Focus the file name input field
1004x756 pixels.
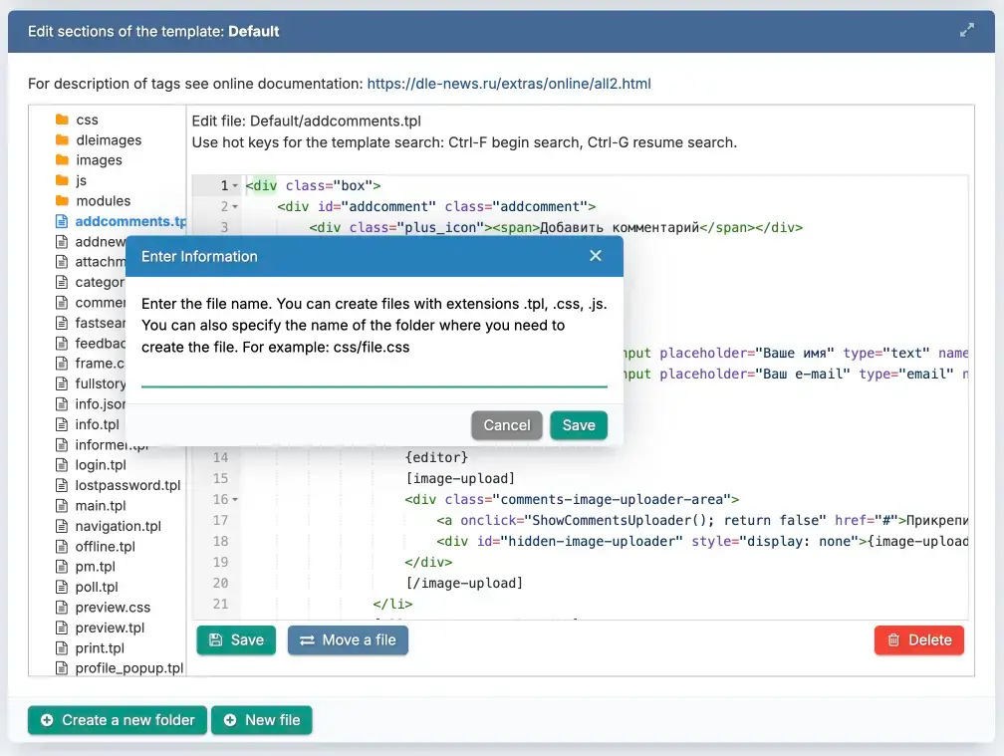[x=374, y=375]
